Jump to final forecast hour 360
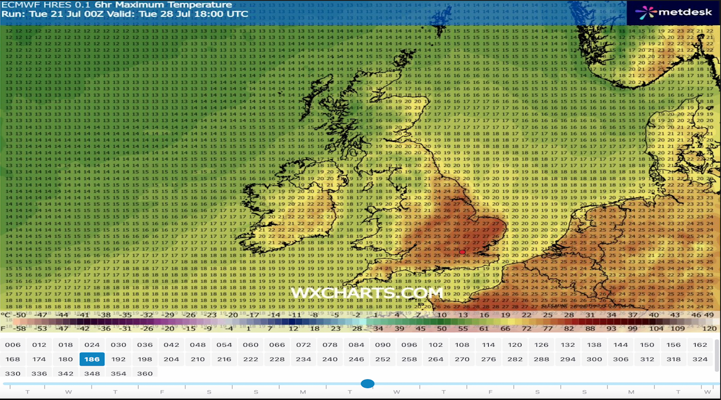This screenshot has height=400, width=721. 145,374
